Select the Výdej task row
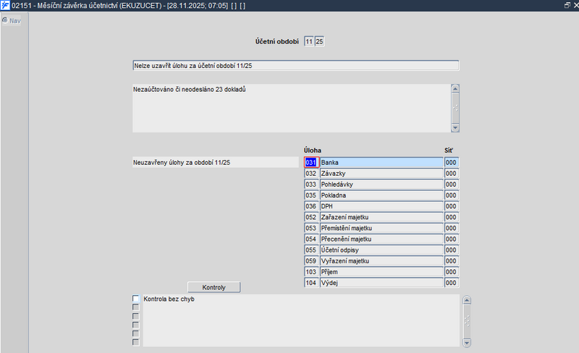The height and width of the screenshot is (353, 579). coord(381,283)
